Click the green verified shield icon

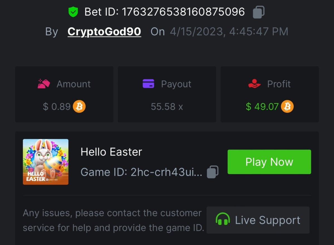73,12
